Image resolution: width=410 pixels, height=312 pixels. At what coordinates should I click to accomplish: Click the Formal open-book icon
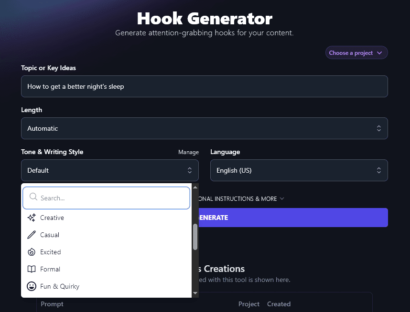pos(32,269)
